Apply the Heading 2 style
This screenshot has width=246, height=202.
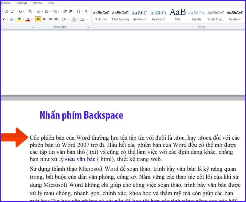[x=158, y=16]
